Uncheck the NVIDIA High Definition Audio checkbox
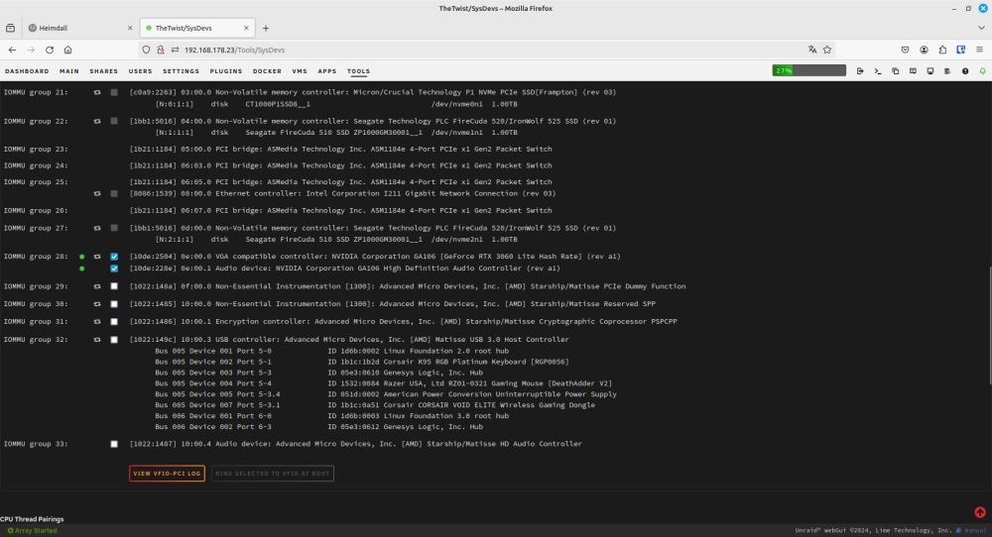 (x=114, y=268)
